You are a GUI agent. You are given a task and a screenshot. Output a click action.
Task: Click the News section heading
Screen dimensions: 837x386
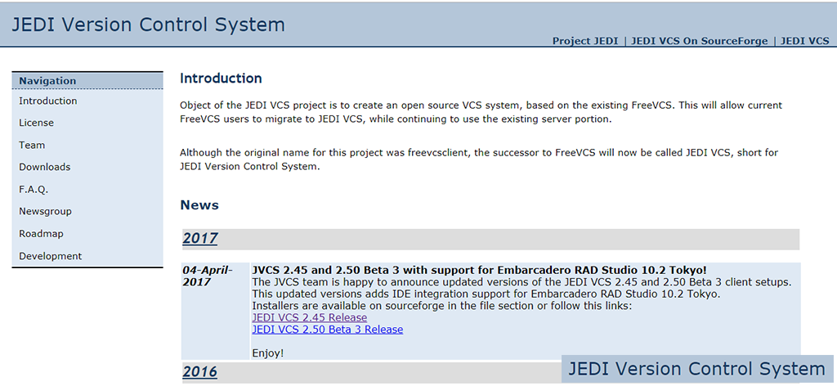click(x=199, y=205)
